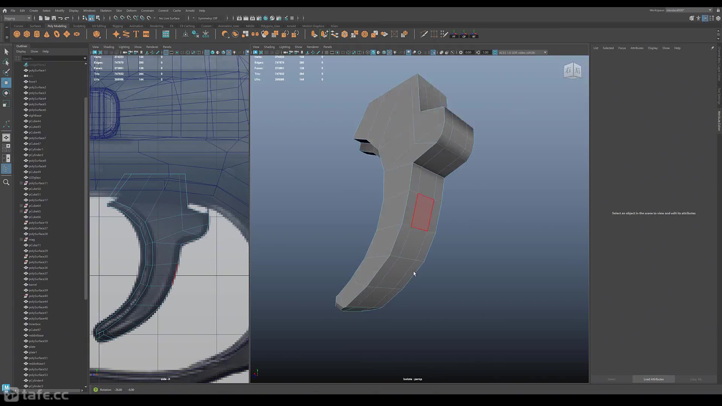This screenshot has height=406, width=722.
Task: Activate the Paint Selection tool
Action: pos(6,72)
